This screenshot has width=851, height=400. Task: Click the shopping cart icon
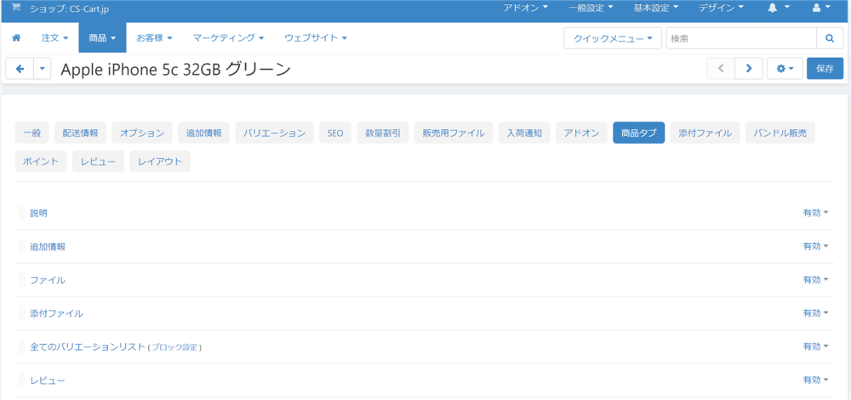click(x=16, y=8)
